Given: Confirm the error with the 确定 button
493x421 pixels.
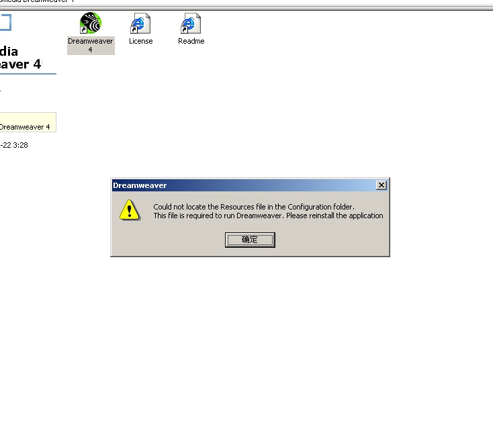Looking at the screenshot, I should pyautogui.click(x=250, y=240).
